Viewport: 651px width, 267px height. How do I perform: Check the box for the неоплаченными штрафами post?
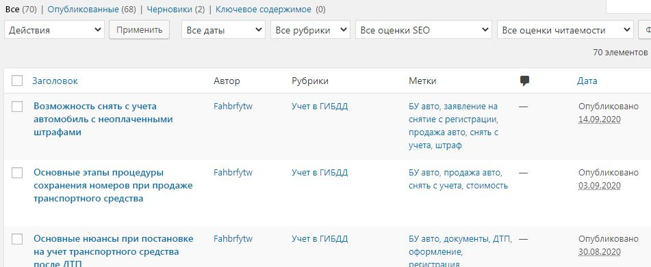[x=17, y=107]
